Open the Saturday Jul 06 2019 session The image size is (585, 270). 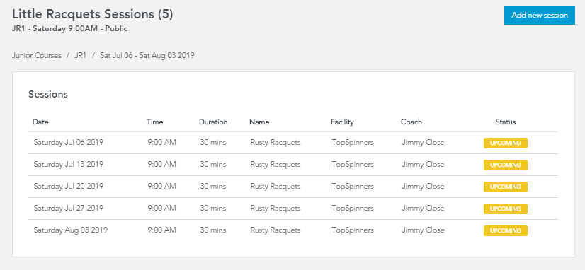(x=293, y=143)
